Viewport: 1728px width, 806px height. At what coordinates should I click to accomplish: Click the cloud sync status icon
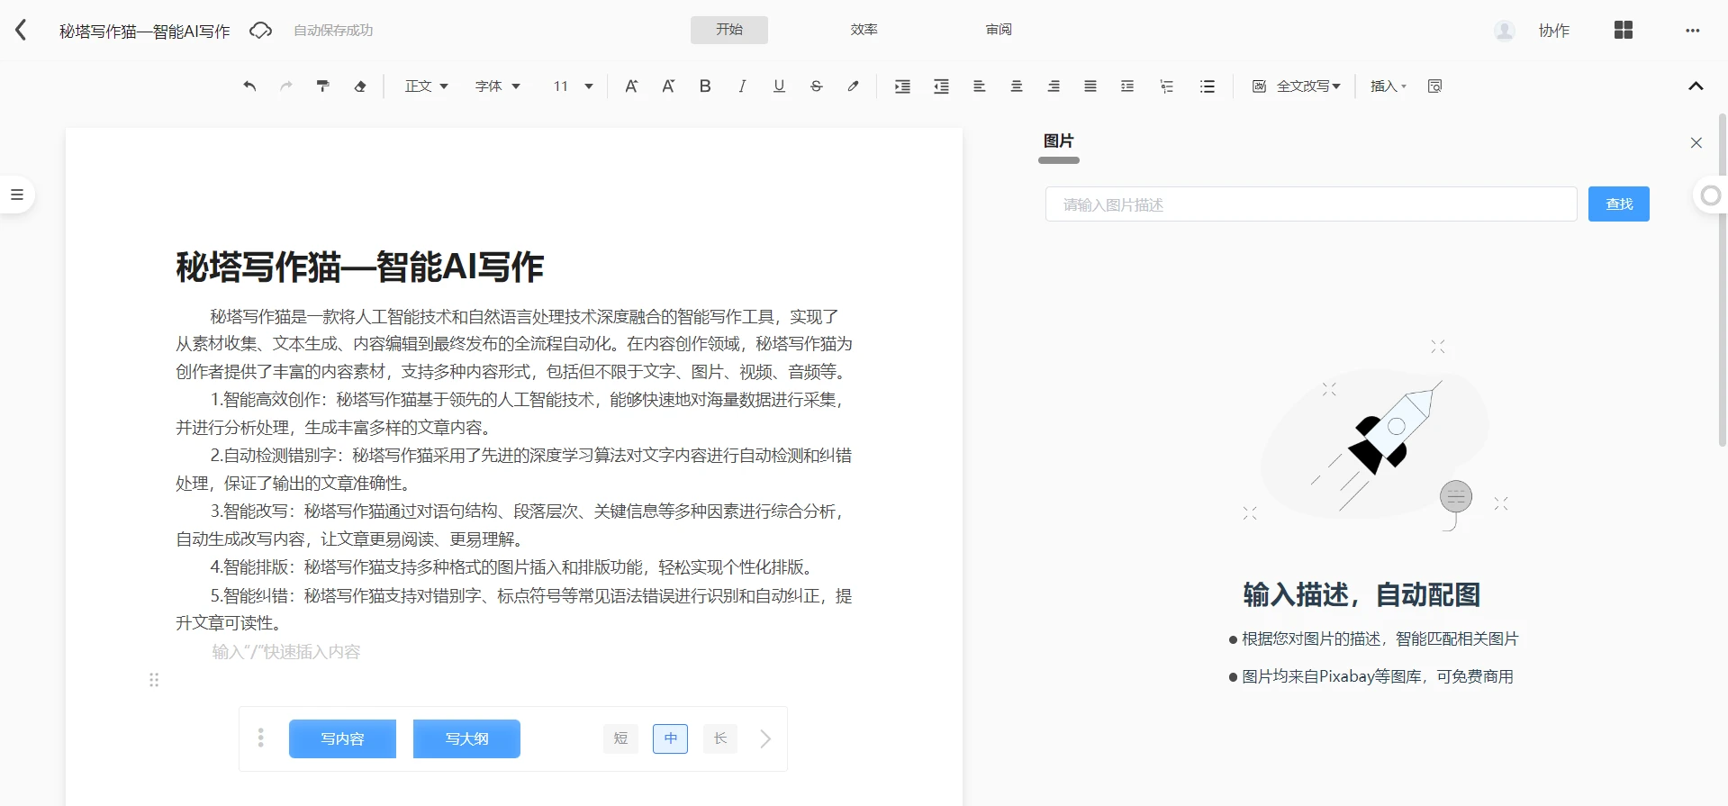tap(260, 31)
